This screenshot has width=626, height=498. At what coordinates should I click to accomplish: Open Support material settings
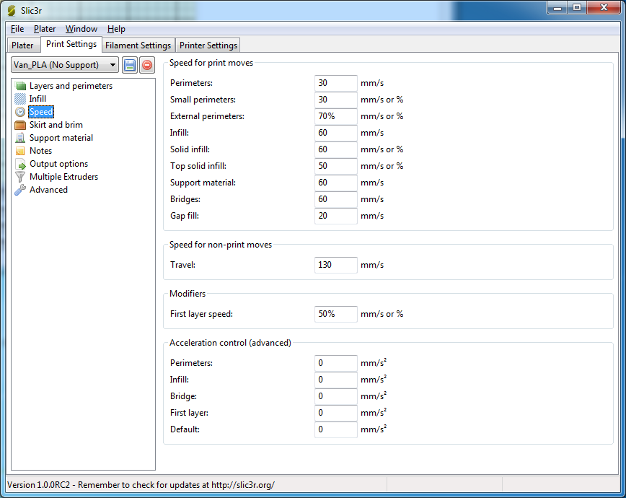[61, 138]
